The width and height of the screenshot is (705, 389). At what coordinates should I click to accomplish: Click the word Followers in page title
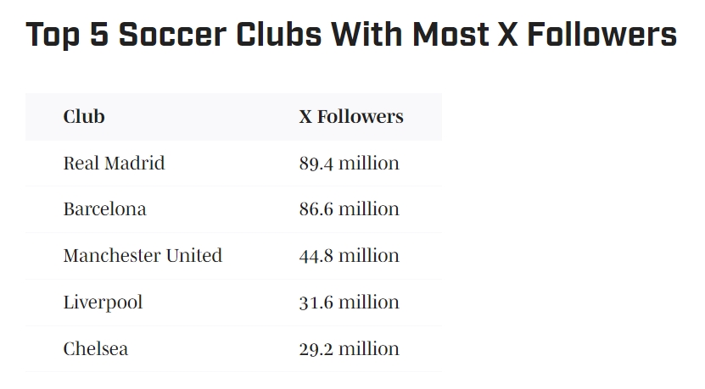click(601, 36)
